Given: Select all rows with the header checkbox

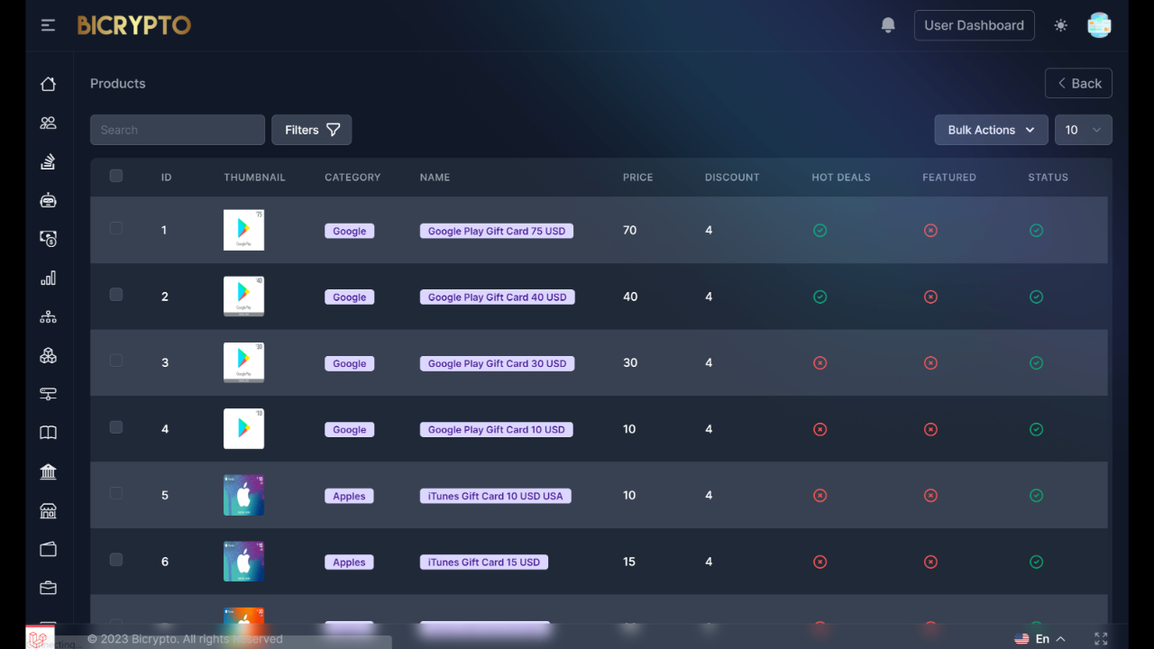Looking at the screenshot, I should coord(116,176).
